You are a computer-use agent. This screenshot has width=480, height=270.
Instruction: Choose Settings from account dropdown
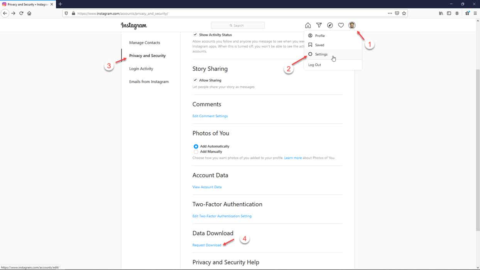coord(333,54)
